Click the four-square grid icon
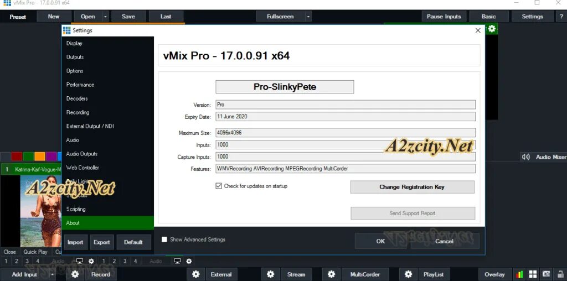The width and height of the screenshot is (567, 281). [533, 274]
